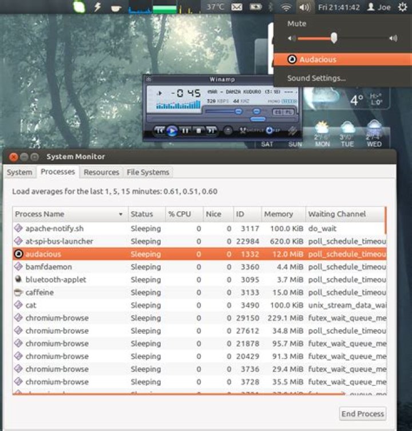Switch to the Processes tab
This screenshot has width=412, height=431.
coord(58,172)
